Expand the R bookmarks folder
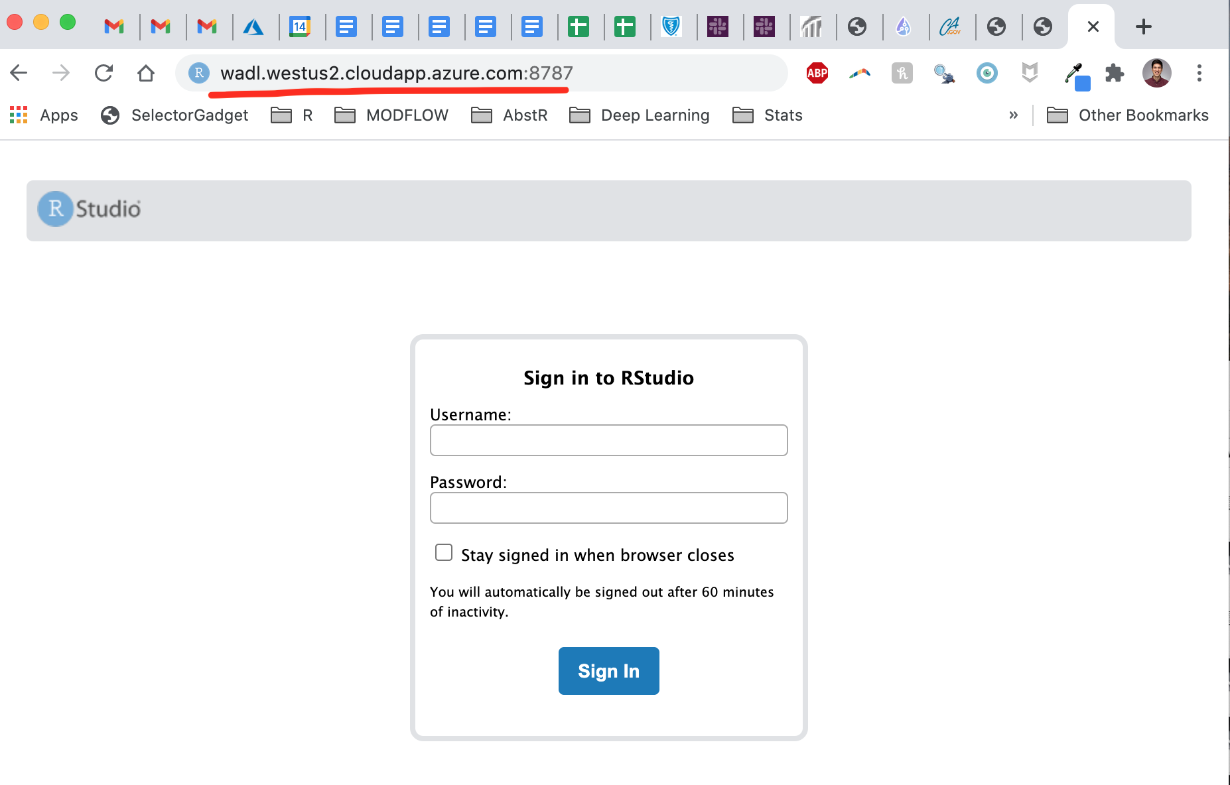This screenshot has width=1230, height=785. (x=292, y=115)
